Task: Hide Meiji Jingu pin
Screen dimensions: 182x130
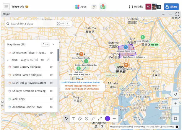Action: tap(51, 99)
